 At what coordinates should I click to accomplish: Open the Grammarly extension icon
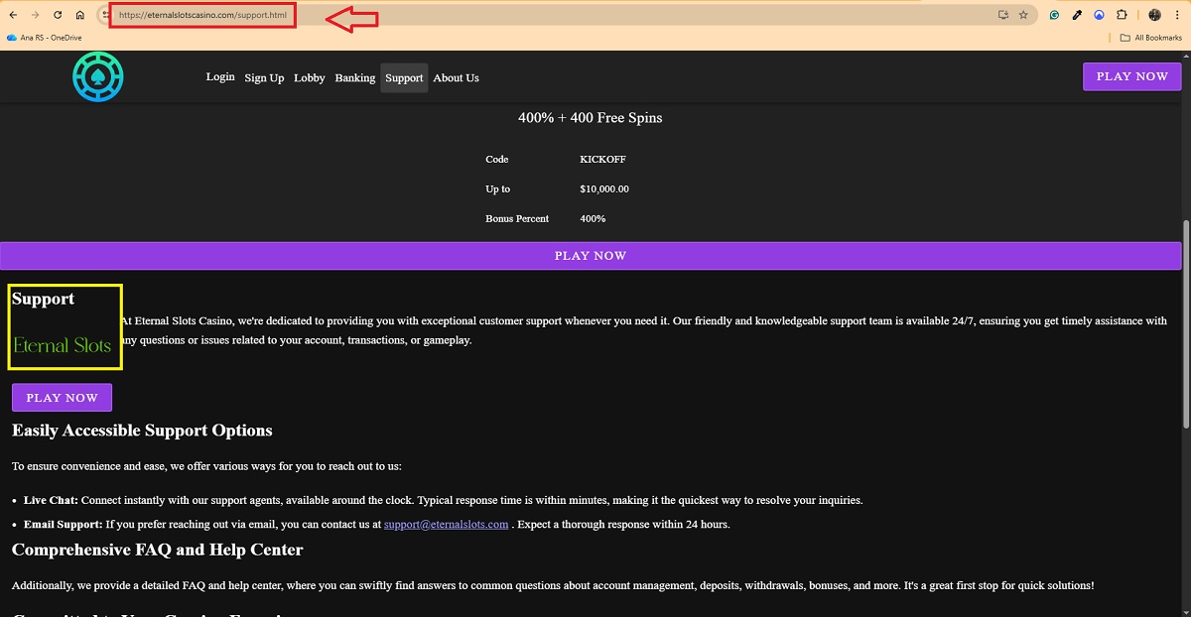tap(1054, 15)
